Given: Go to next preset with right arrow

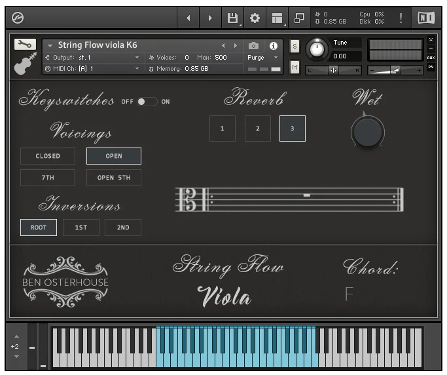Looking at the screenshot, I should (x=210, y=18).
